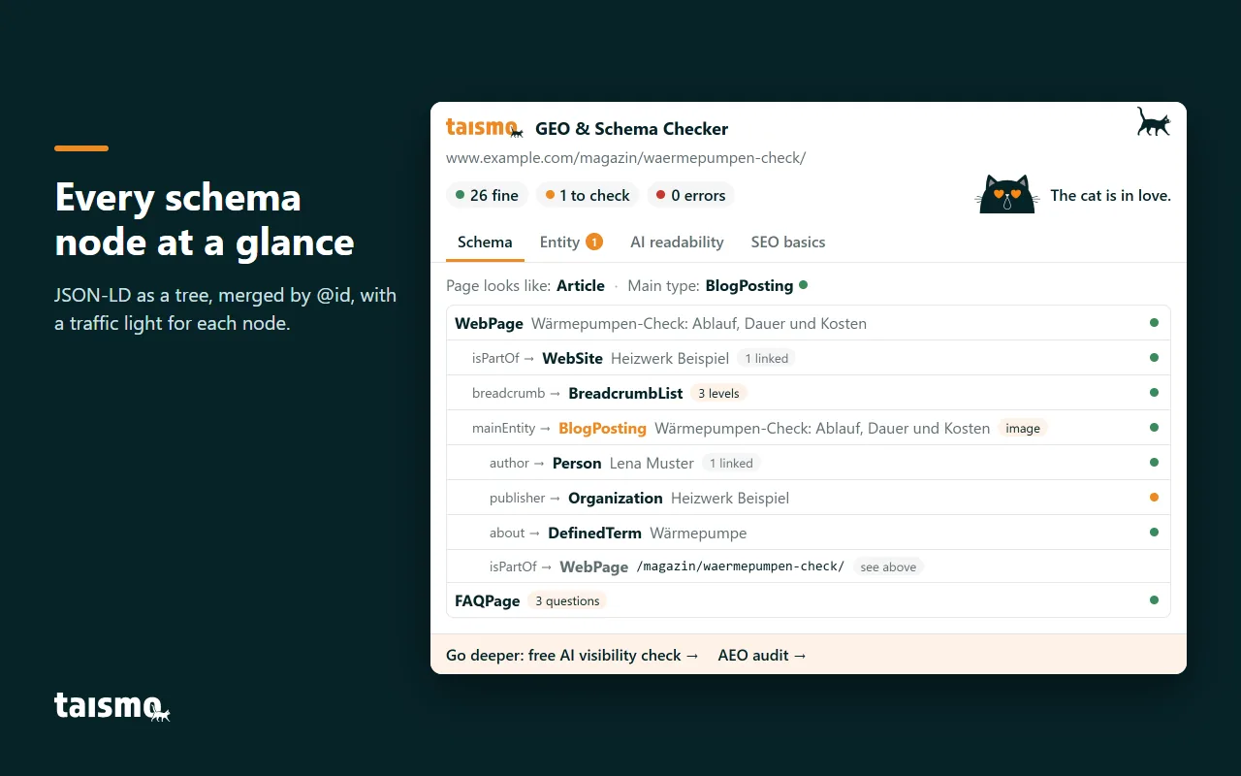The image size is (1241, 776).
Task: Click the taismo logo in popup header
Action: 485,128
